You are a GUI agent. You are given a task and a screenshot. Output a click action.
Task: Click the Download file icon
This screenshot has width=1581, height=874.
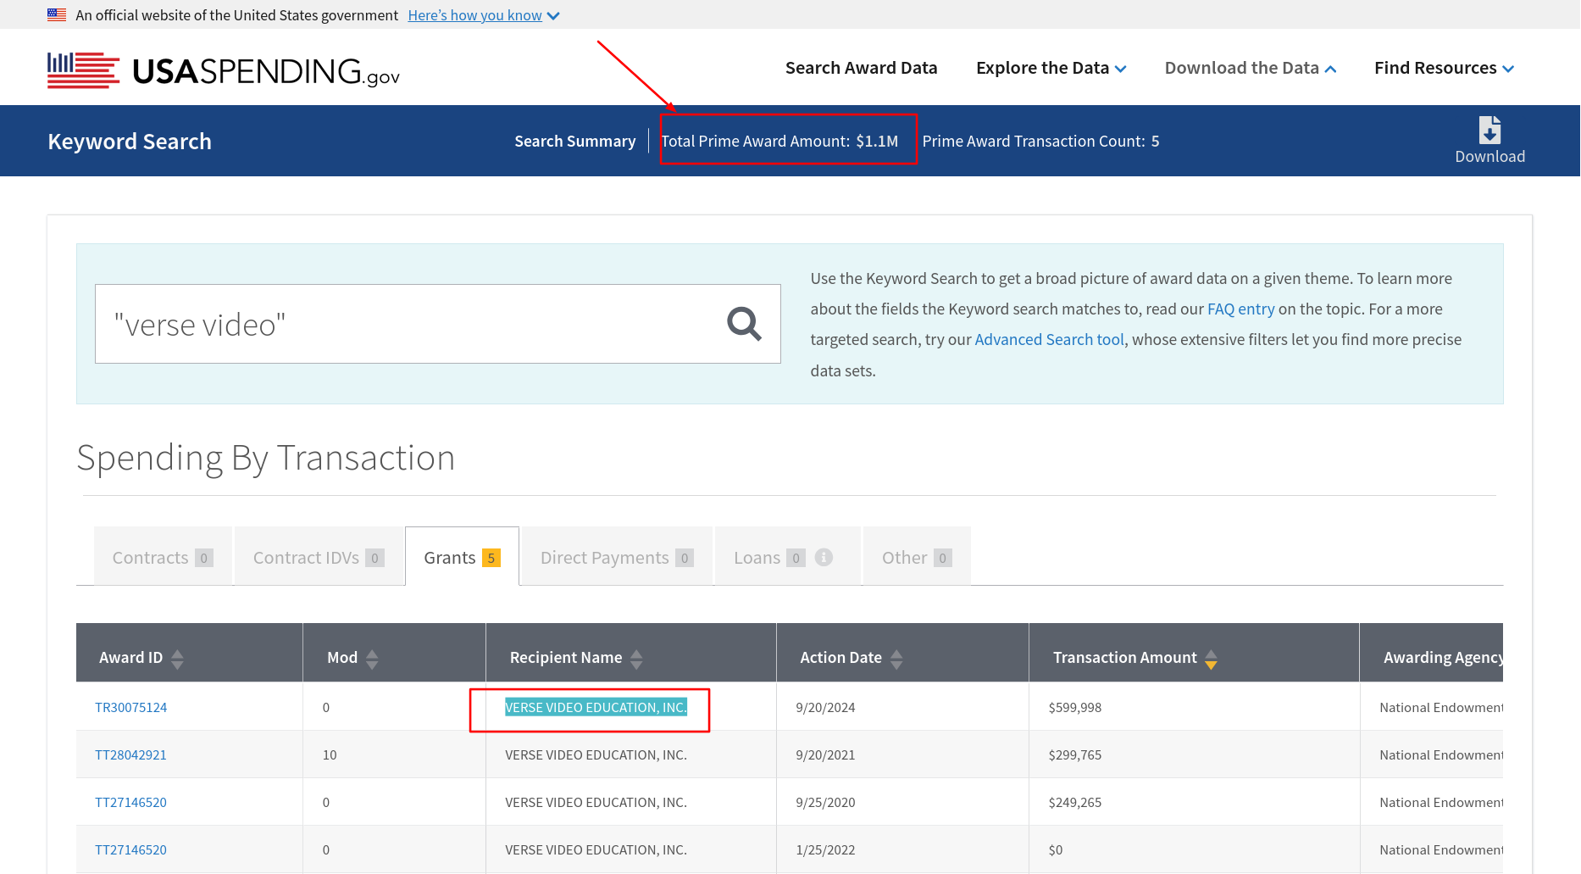point(1489,131)
